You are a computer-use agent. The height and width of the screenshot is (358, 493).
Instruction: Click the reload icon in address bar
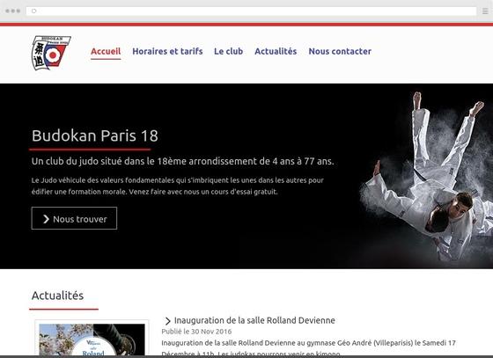point(34,11)
